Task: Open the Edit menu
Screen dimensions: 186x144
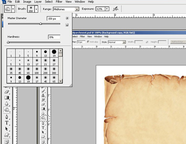Action: (17, 2)
